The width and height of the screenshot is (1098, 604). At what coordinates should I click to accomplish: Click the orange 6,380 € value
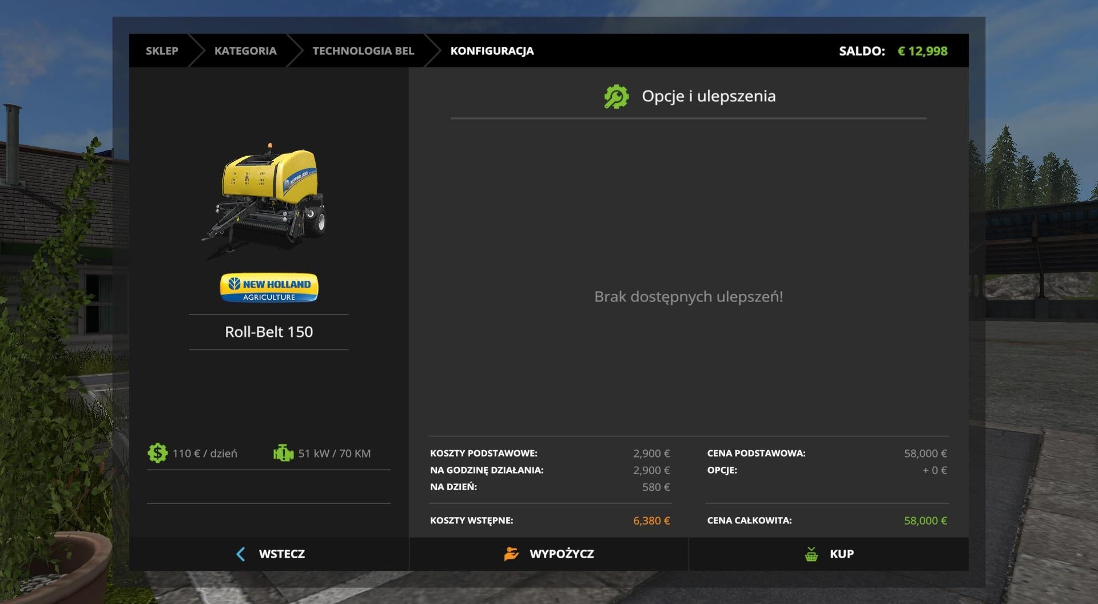651,521
